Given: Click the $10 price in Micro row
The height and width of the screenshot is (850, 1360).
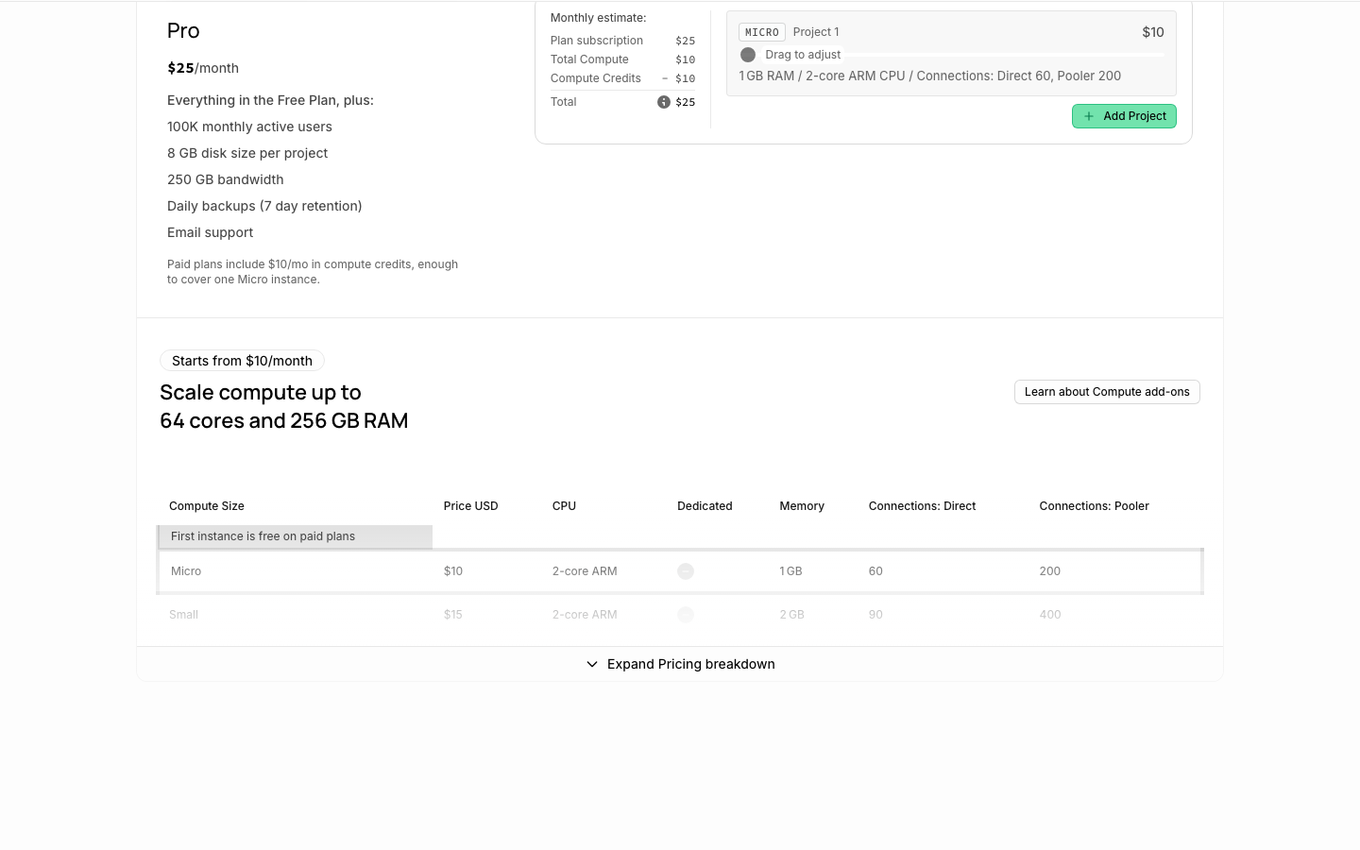Looking at the screenshot, I should 453,571.
